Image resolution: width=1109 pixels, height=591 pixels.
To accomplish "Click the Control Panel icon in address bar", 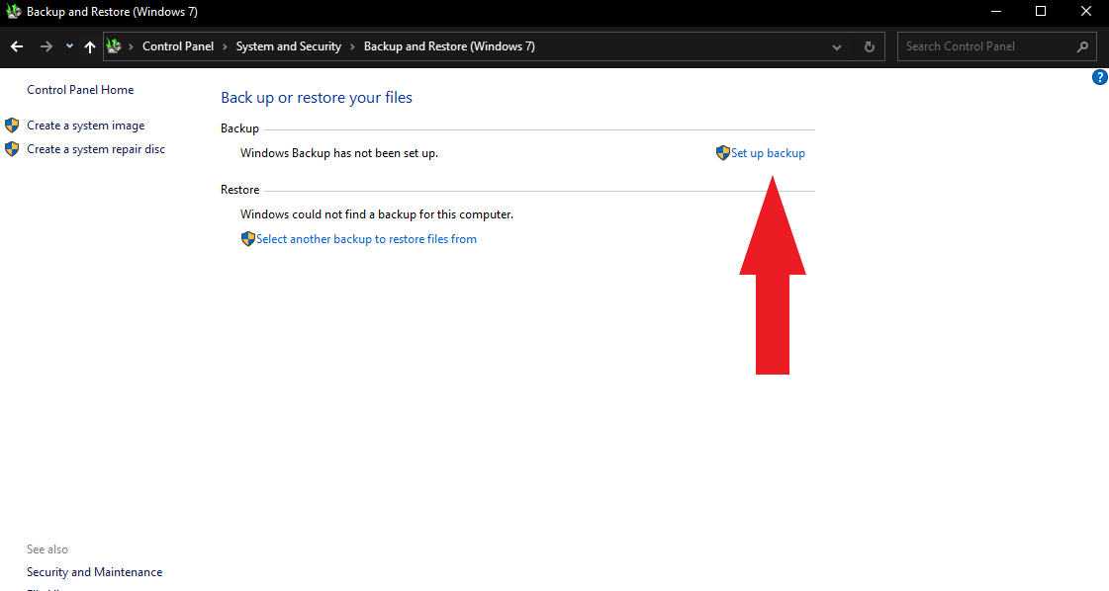I will [x=114, y=46].
